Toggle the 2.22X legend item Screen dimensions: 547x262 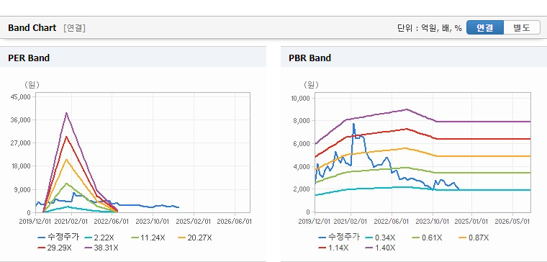tap(99, 238)
